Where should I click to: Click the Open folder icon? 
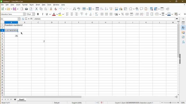pos(8,9)
